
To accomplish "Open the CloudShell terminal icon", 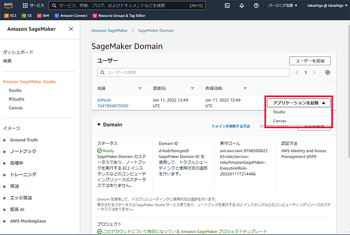I will pyautogui.click(x=227, y=5).
